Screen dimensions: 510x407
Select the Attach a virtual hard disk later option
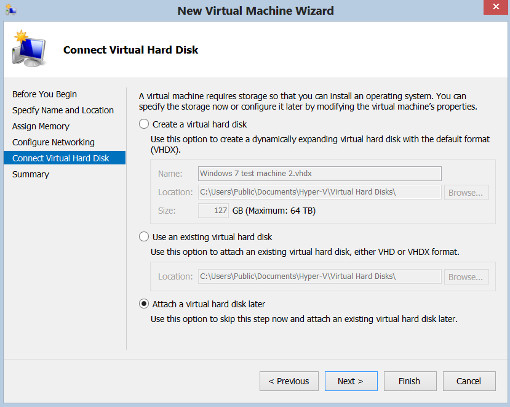click(x=143, y=304)
